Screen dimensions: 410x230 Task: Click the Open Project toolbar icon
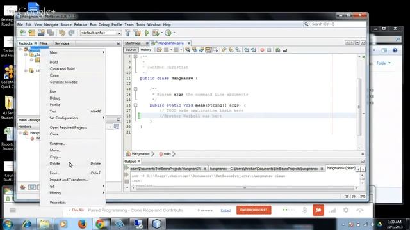tap(41, 33)
